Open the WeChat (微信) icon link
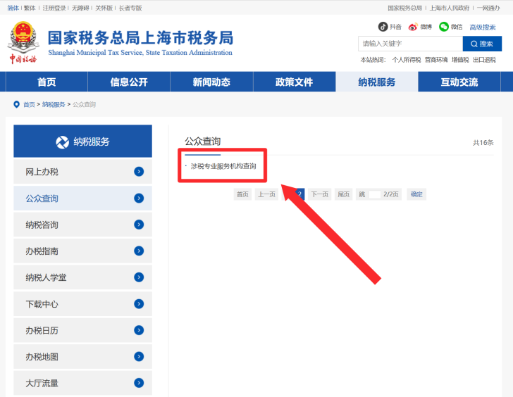The image size is (513, 397). coord(444,27)
